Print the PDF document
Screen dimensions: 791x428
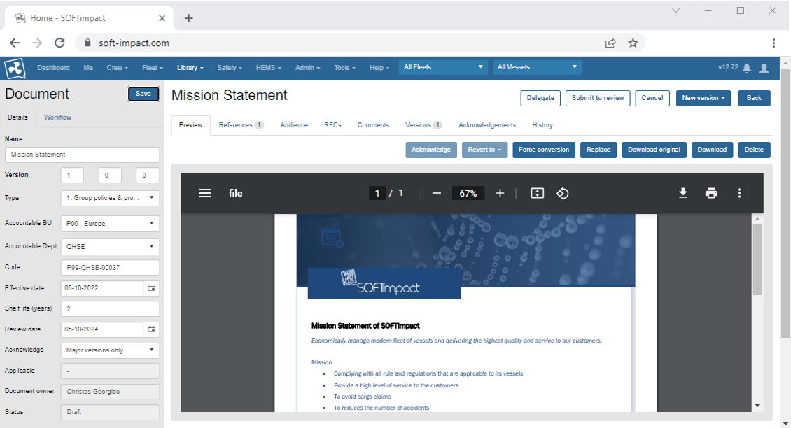[711, 193]
